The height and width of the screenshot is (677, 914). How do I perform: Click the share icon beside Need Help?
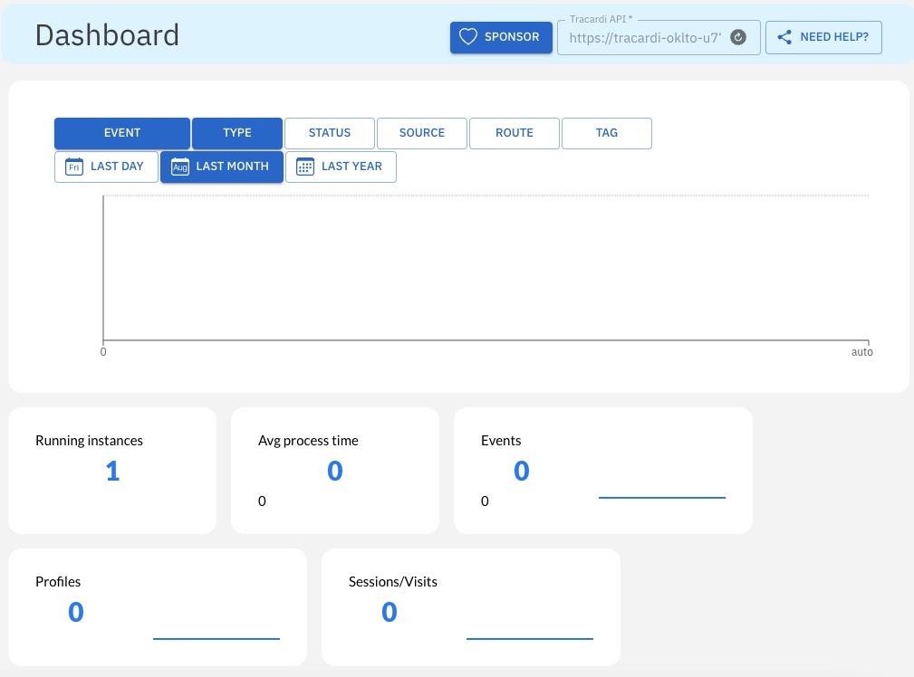point(784,37)
